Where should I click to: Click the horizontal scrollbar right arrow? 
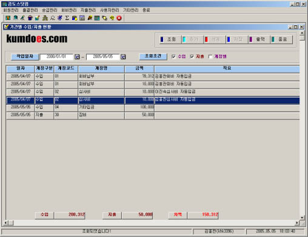(297, 223)
